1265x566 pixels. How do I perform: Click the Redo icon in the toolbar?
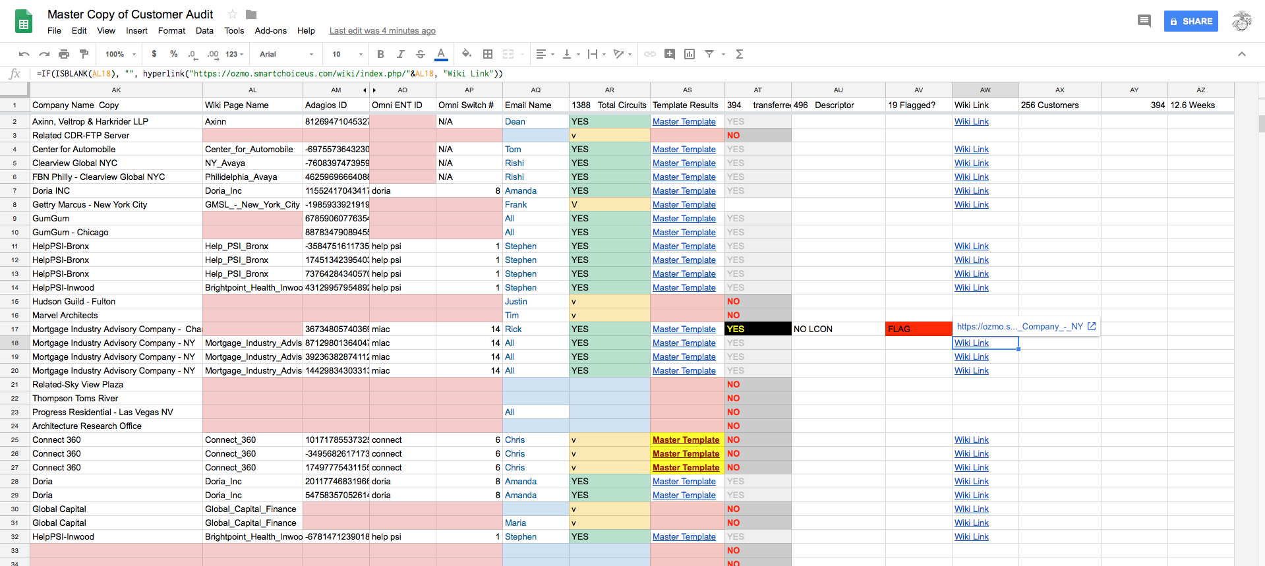[44, 54]
